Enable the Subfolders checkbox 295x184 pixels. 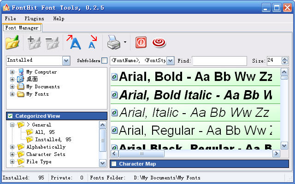pyautogui.click(x=104, y=61)
